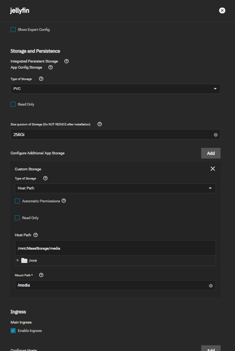235x351 pixels.
Task: Close the jellyfin configuration panel
Action: click(222, 11)
